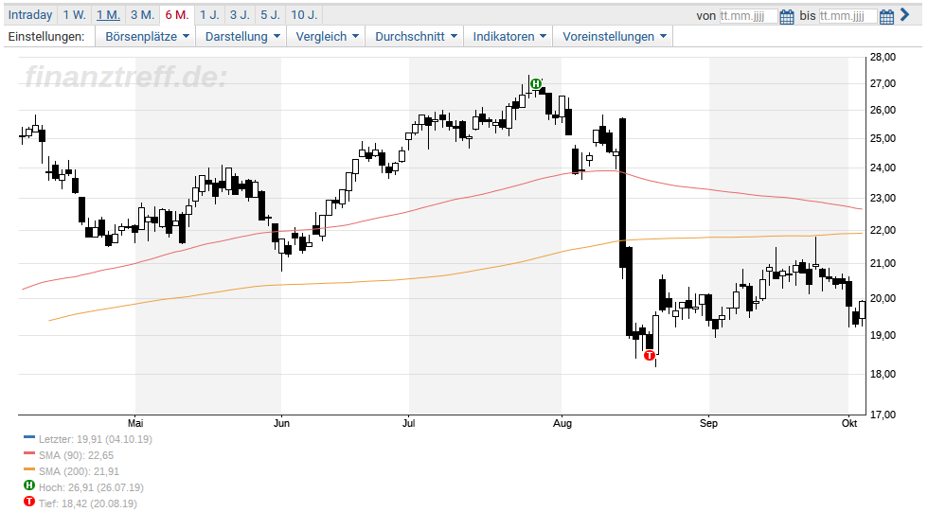Viewport: 928px width, 512px height.
Task: Open the Darstellung dropdown menu
Action: click(x=241, y=36)
